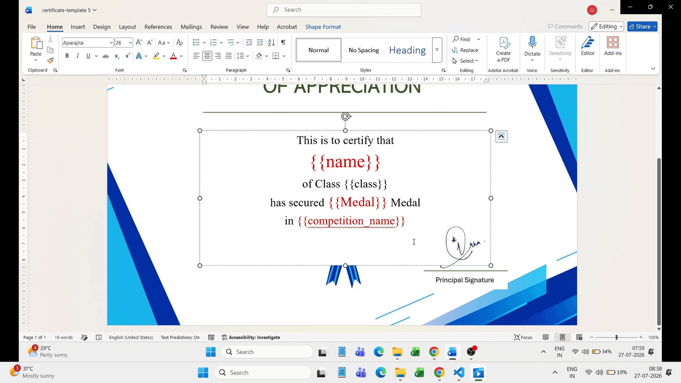The image size is (681, 383).
Task: Click the rotation handle above text box
Action: click(346, 116)
